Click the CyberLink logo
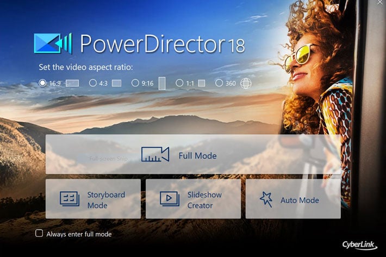The width and height of the screenshot is (386, 257). [x=359, y=245]
